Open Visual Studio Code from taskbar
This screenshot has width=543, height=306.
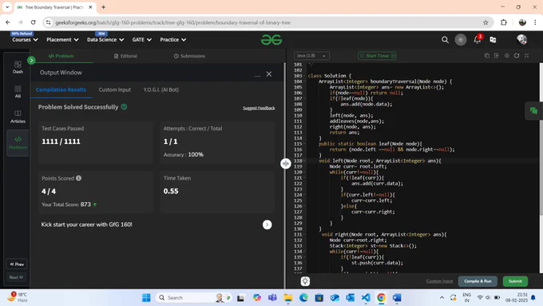366,298
